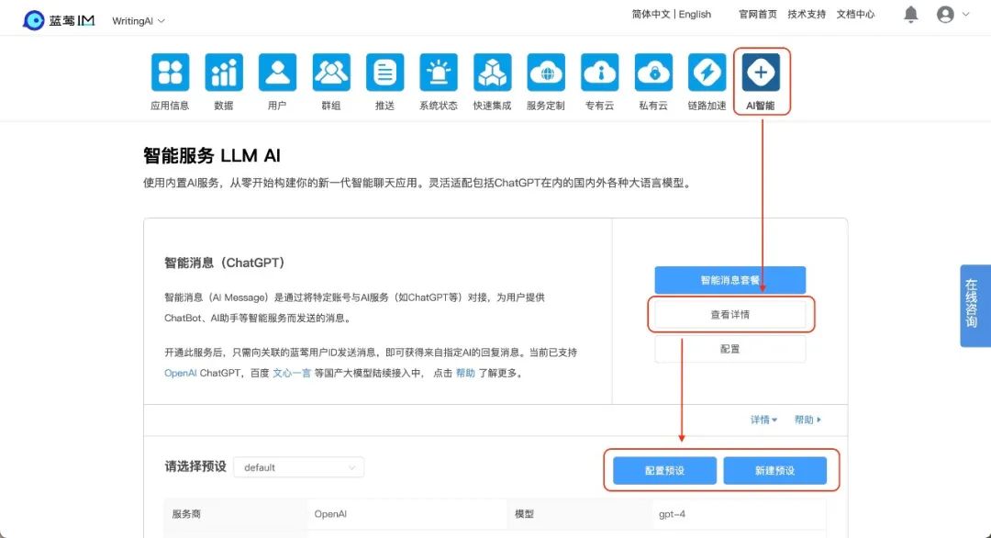Open the 推送 push icon
Image resolution: width=991 pixels, height=538 pixels.
coord(384,73)
